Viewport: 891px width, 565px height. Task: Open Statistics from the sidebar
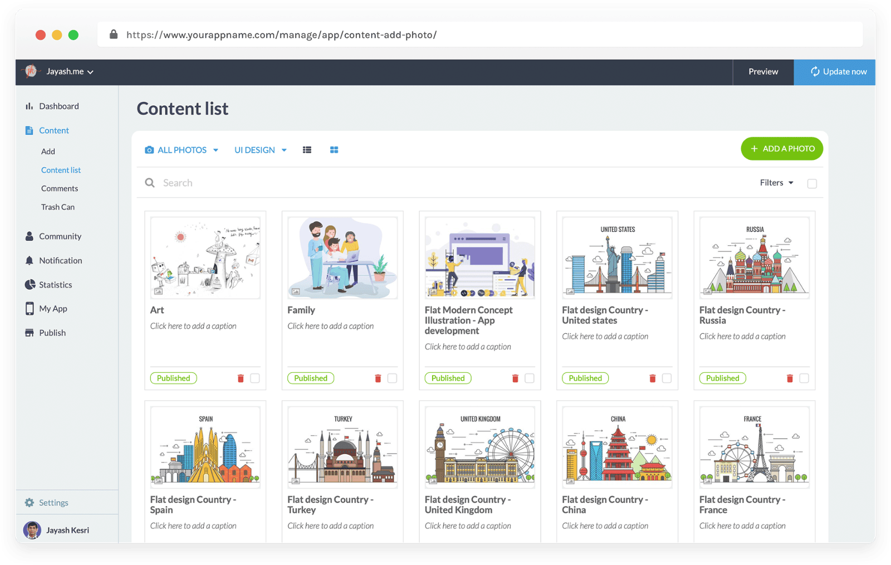click(x=55, y=285)
